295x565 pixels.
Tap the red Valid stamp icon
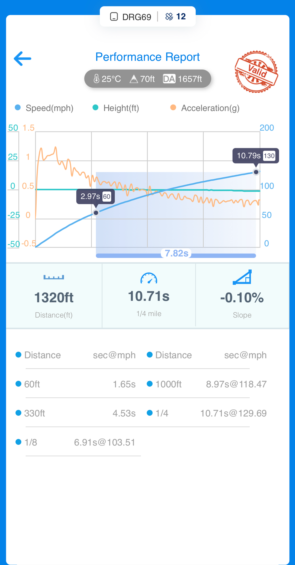click(256, 72)
